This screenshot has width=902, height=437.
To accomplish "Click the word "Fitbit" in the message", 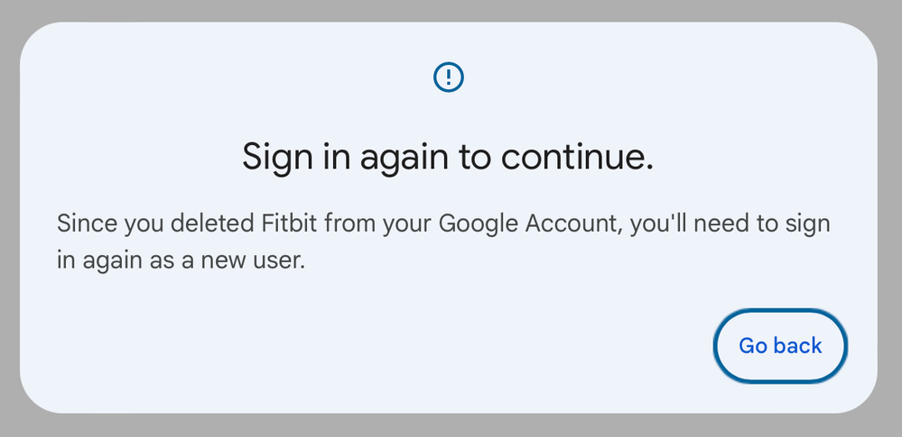I will (284, 223).
